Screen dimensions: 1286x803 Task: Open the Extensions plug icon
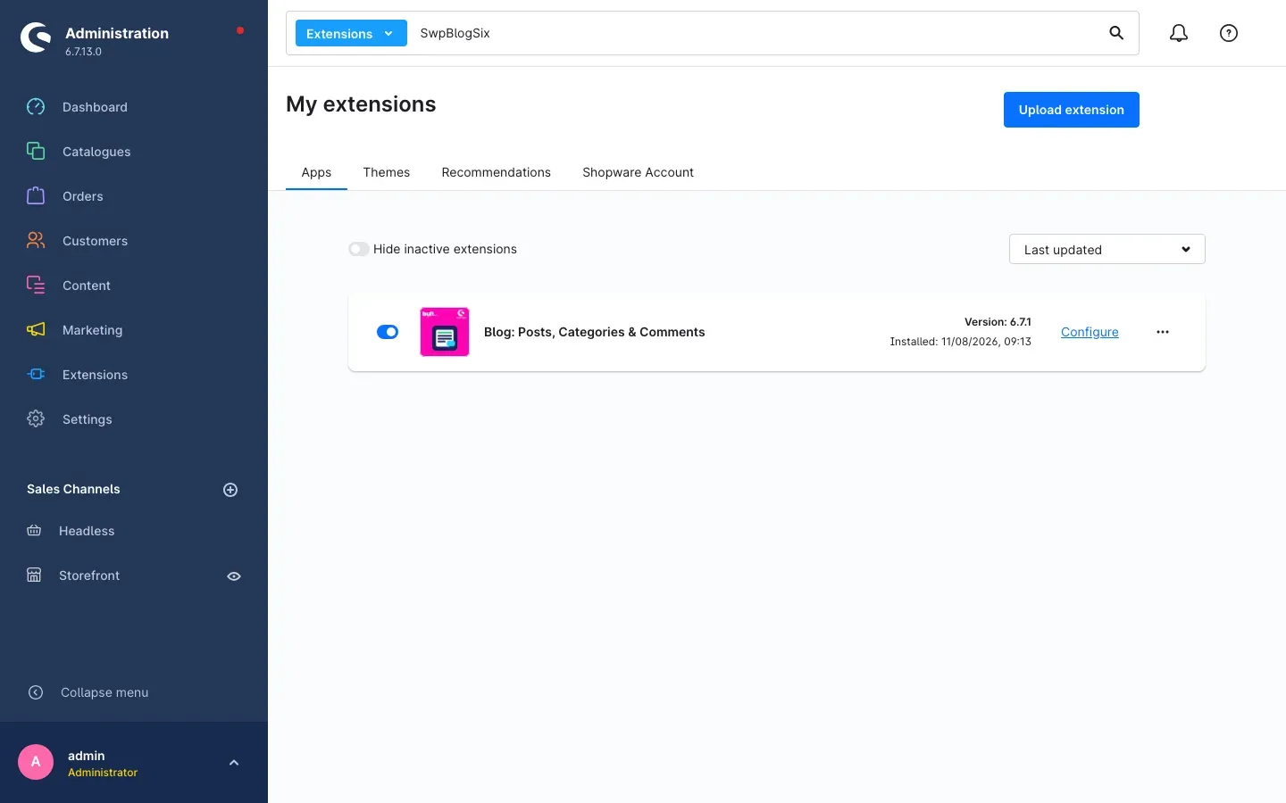click(x=36, y=375)
